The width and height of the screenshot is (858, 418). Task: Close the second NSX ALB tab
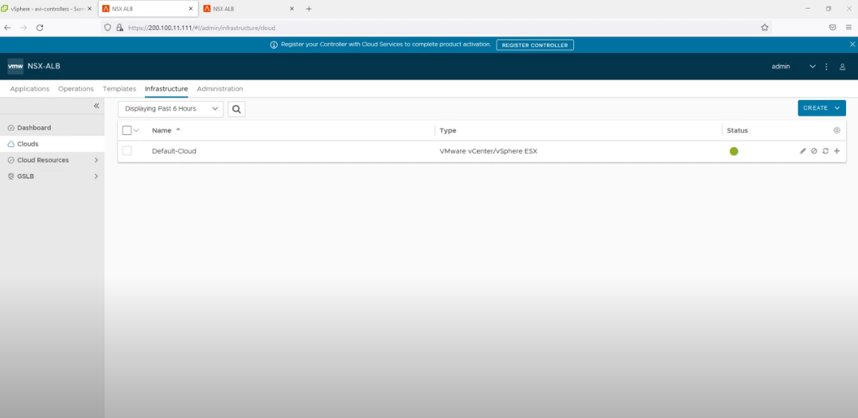[291, 9]
